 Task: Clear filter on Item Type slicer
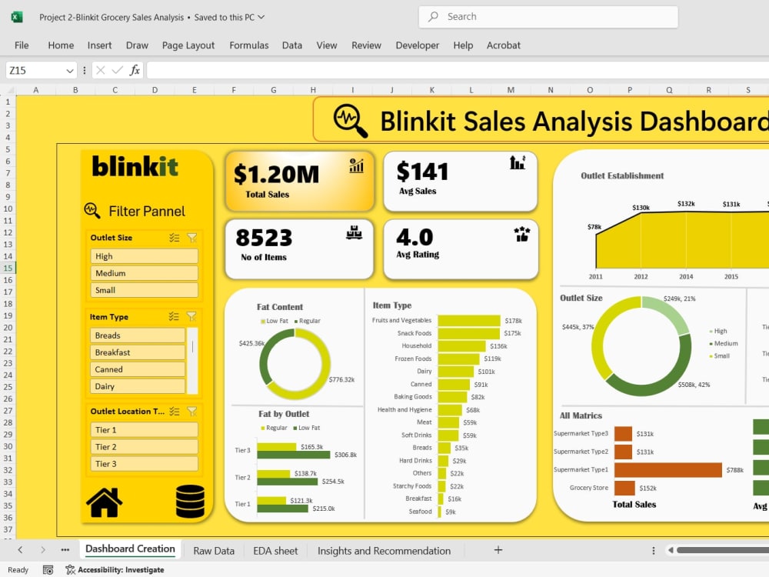[191, 316]
